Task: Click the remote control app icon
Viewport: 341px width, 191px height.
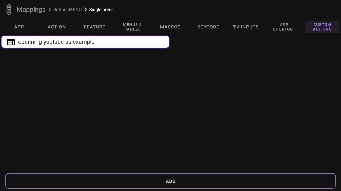Action: pos(9,10)
